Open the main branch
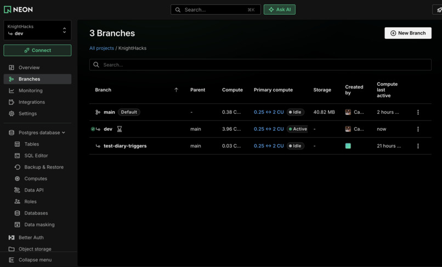The height and width of the screenshot is (267, 442). (109, 112)
